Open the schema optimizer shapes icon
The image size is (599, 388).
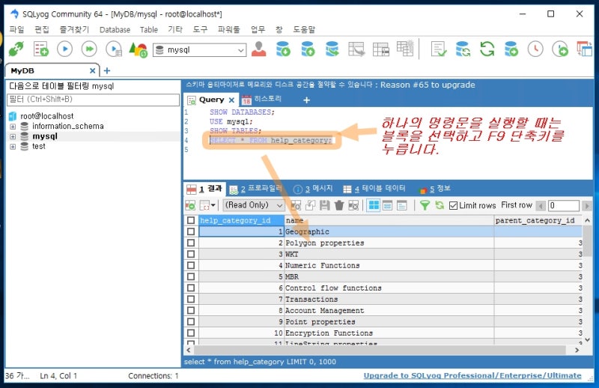tap(138, 49)
